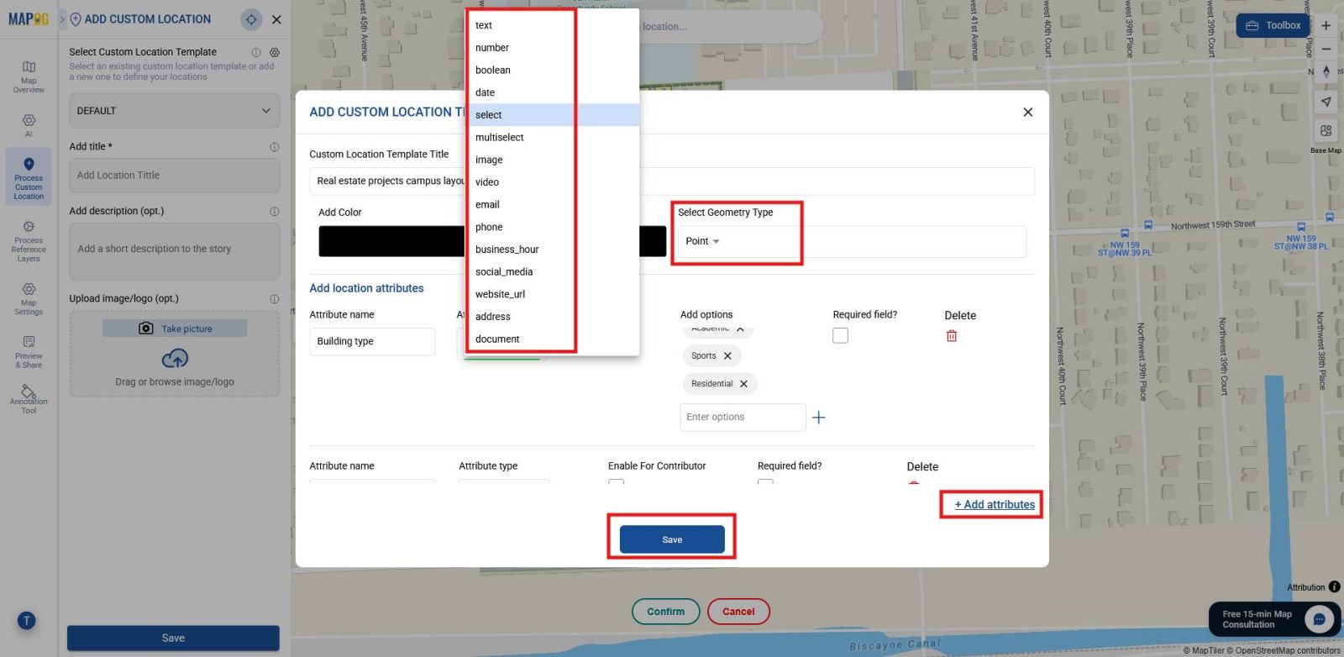Viewport: 1344px width, 657px height.
Task: Click the geolocate arrow map control
Action: pyautogui.click(x=1326, y=102)
